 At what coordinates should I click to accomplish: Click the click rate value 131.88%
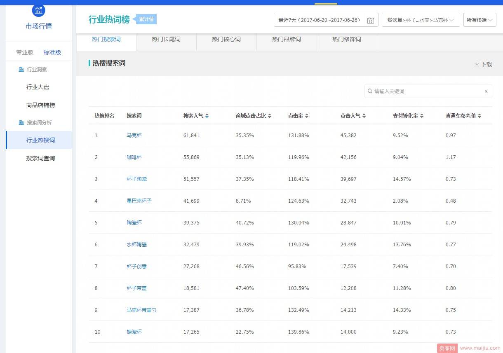pos(299,136)
